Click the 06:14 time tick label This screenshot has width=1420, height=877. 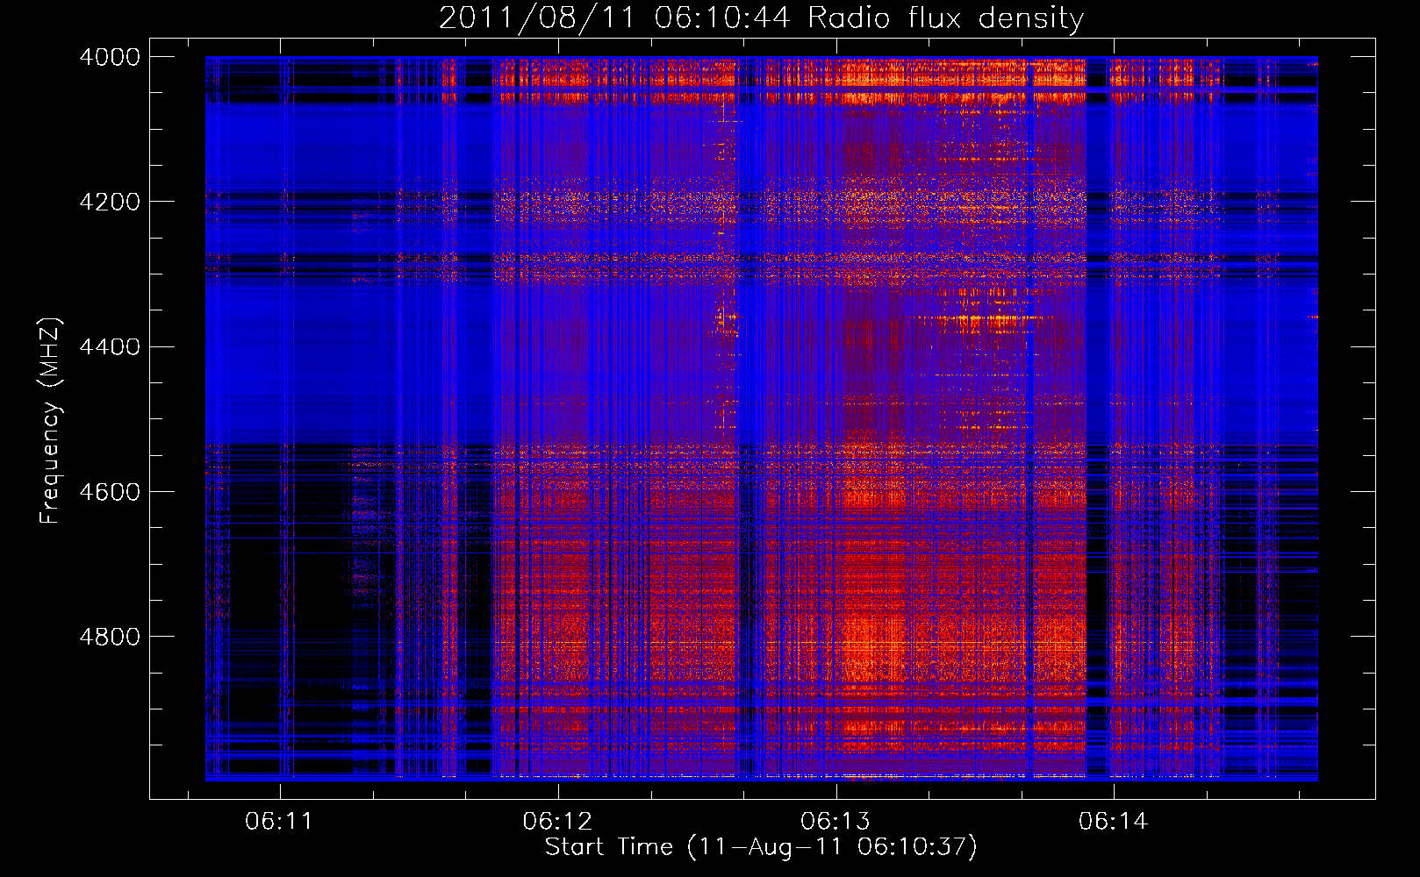tap(1114, 821)
